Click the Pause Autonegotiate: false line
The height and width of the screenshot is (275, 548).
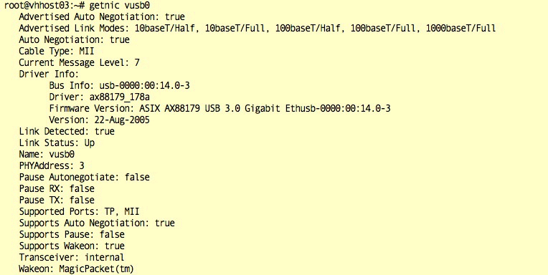coord(84,178)
